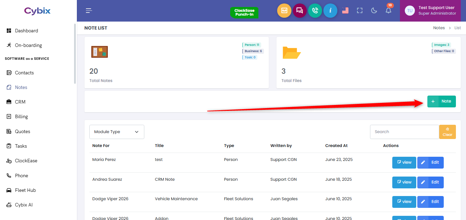Viewport: 466px width, 220px height.
Task: Click the corkboard Total Notes icon
Action: coord(99,52)
